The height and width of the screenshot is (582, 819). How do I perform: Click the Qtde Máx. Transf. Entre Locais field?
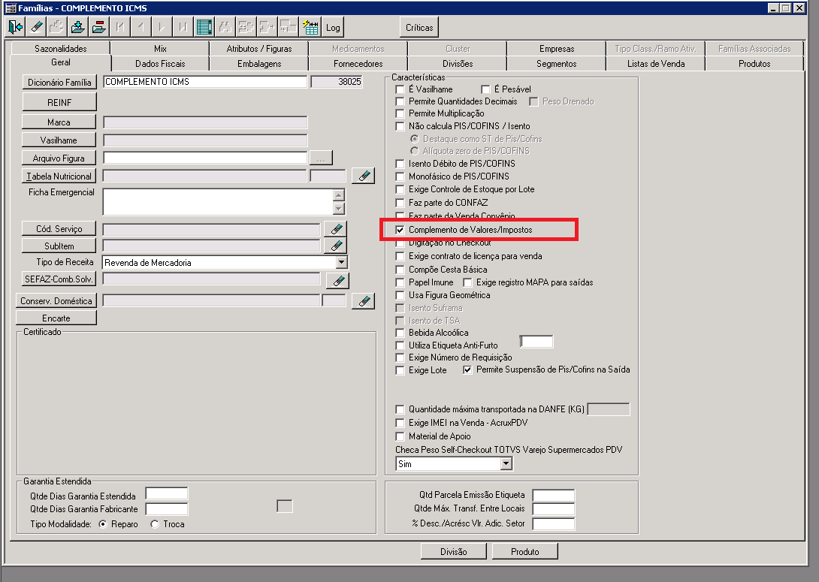coord(554,509)
